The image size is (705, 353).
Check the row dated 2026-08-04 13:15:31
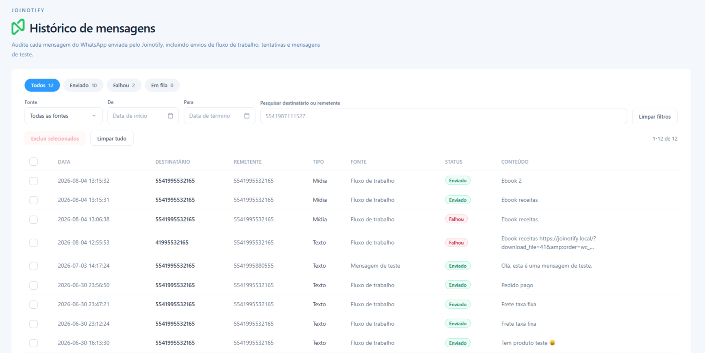34,200
